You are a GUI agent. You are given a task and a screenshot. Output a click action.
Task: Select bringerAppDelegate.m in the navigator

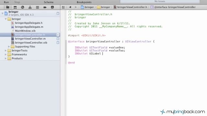(x=29, y=27)
